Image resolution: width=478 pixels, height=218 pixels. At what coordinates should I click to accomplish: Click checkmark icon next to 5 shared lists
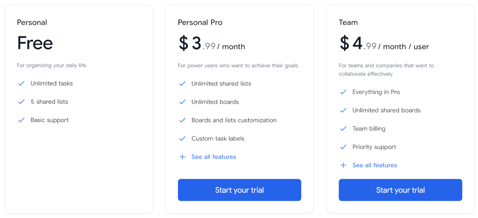point(22,102)
